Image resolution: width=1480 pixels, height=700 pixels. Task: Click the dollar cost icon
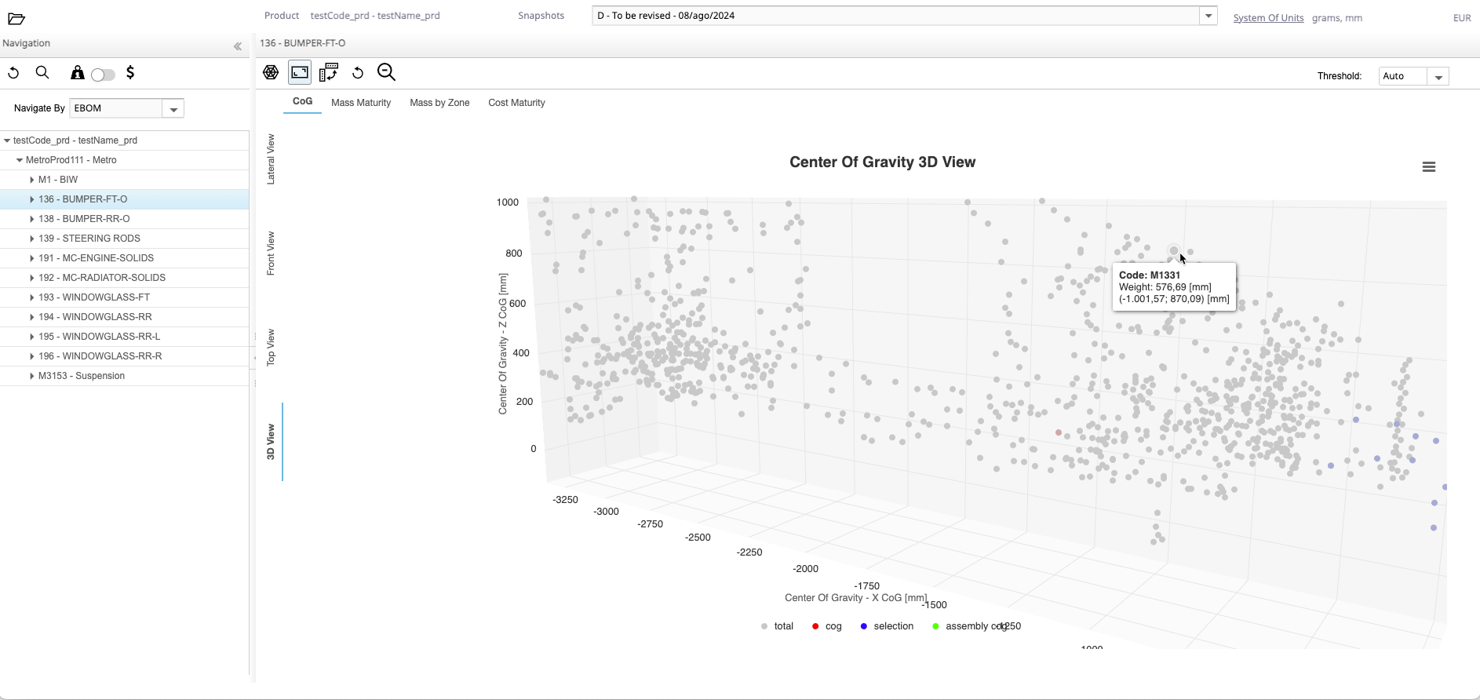tap(130, 73)
